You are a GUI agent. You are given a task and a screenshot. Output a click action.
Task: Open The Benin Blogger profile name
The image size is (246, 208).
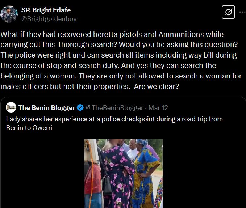coord(47,108)
